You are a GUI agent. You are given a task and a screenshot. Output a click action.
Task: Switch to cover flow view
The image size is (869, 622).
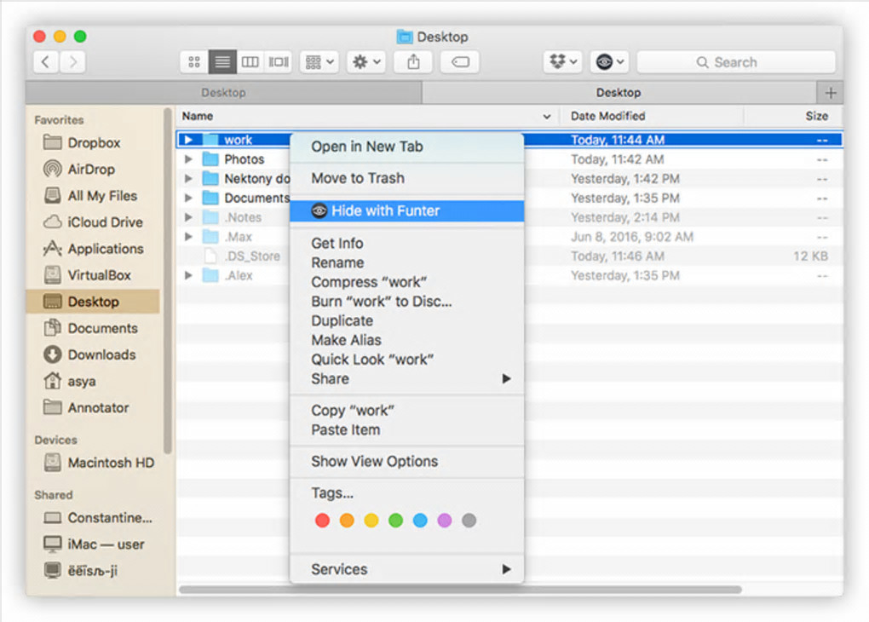click(279, 61)
